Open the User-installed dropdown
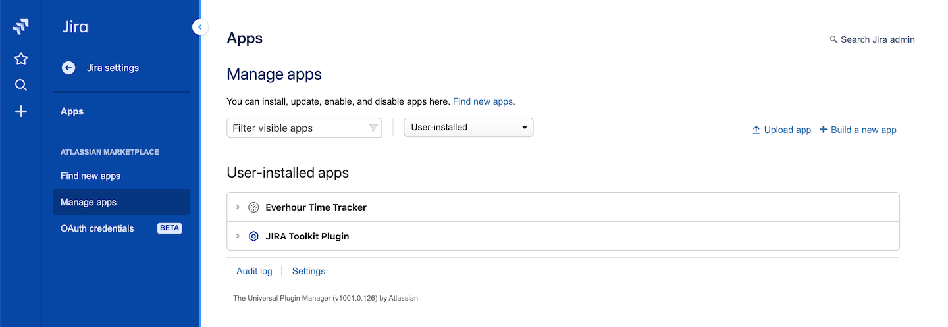 pyautogui.click(x=468, y=128)
